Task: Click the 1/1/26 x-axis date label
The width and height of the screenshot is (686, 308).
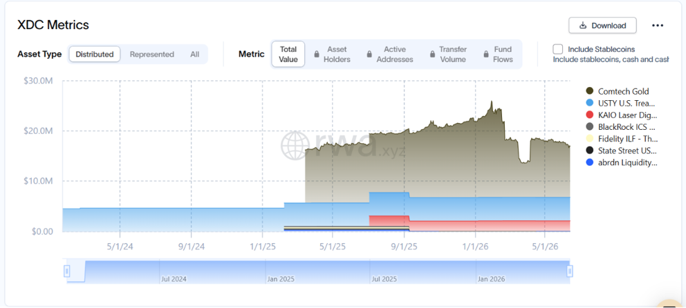Action: (475, 247)
